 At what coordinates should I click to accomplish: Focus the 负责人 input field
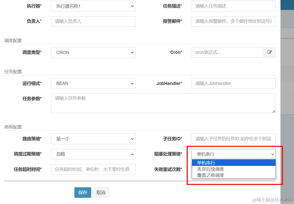tap(93, 21)
